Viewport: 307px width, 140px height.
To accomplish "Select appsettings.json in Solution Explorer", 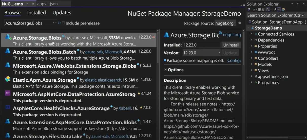I will (x=273, y=76).
